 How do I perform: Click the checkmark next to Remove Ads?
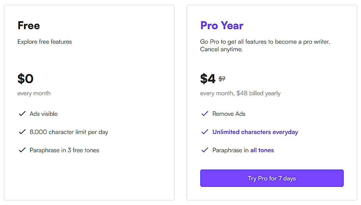205,113
